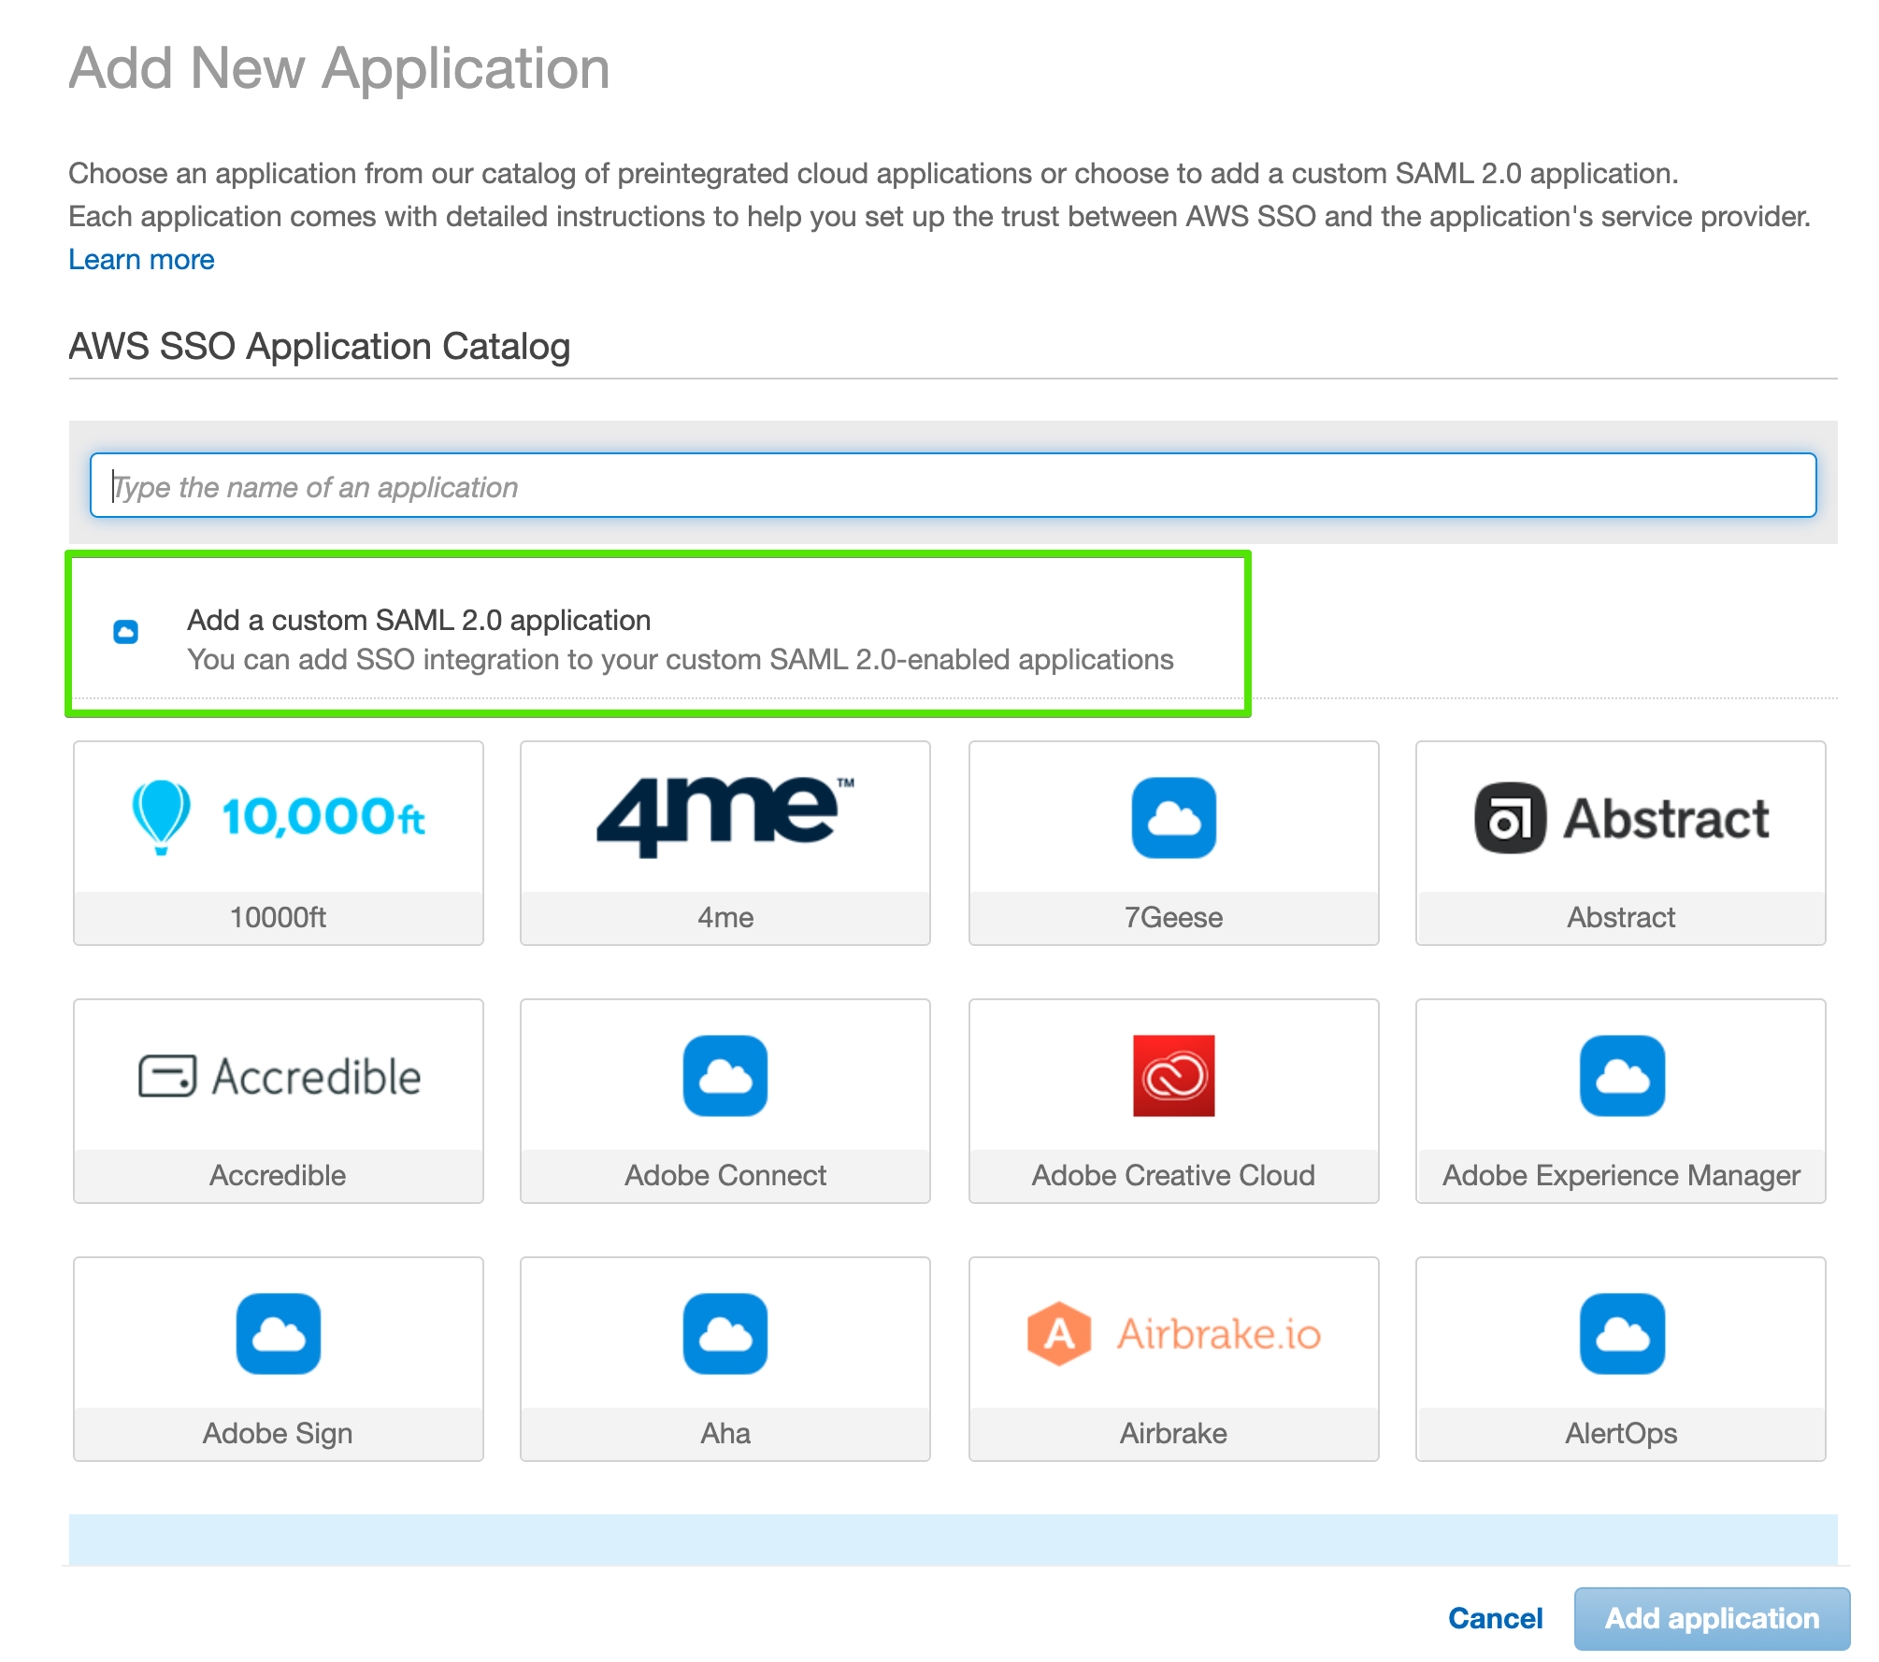Click the Airbrake caption text

1173,1433
